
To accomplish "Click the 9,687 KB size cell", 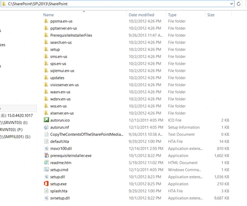I will pos(221,198).
